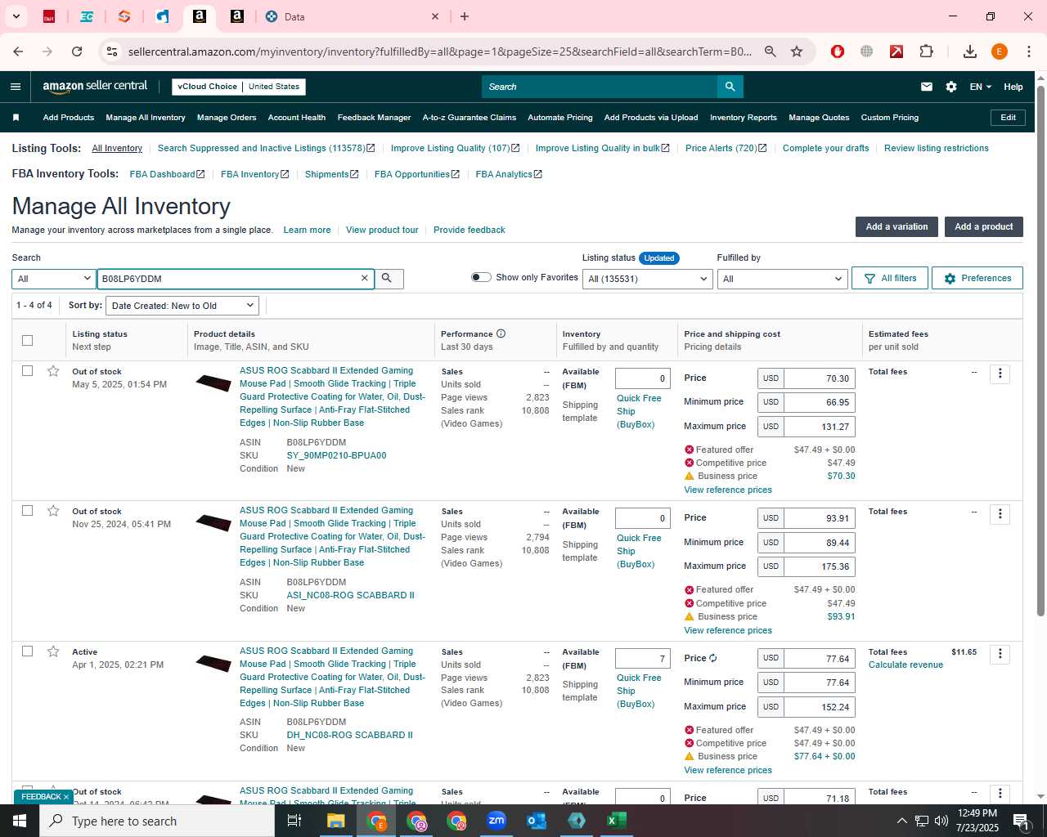Click the bookmark flag icon in nav bar
This screenshot has width=1047, height=837.
pos(16,118)
